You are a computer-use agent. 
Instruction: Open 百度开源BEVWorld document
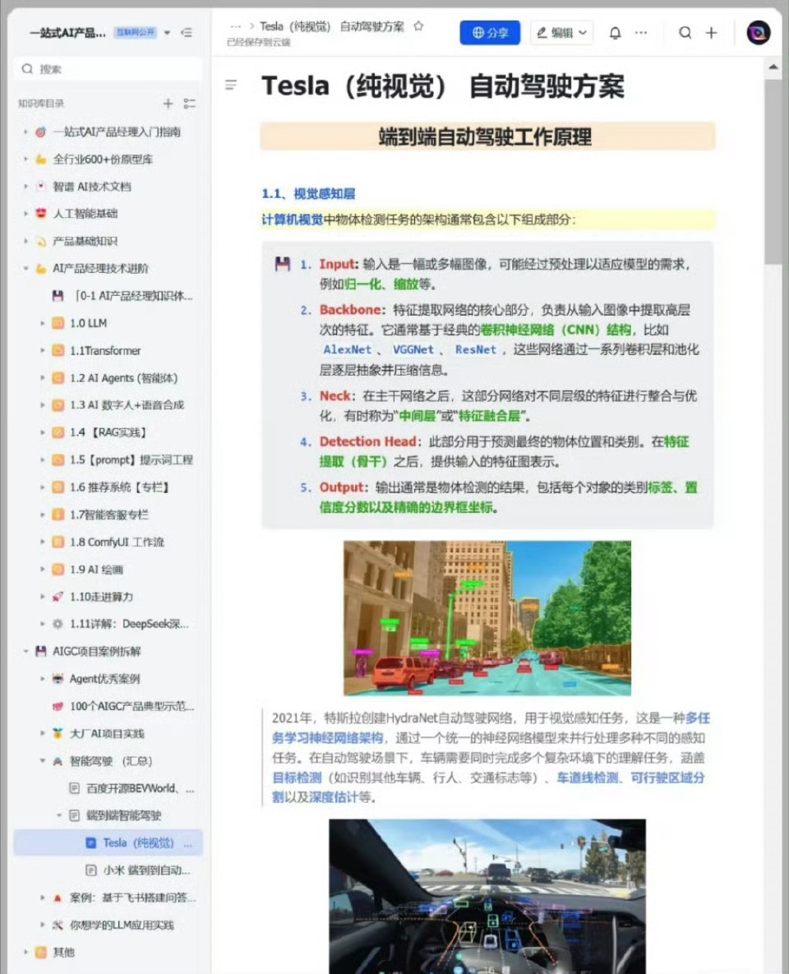(141, 788)
